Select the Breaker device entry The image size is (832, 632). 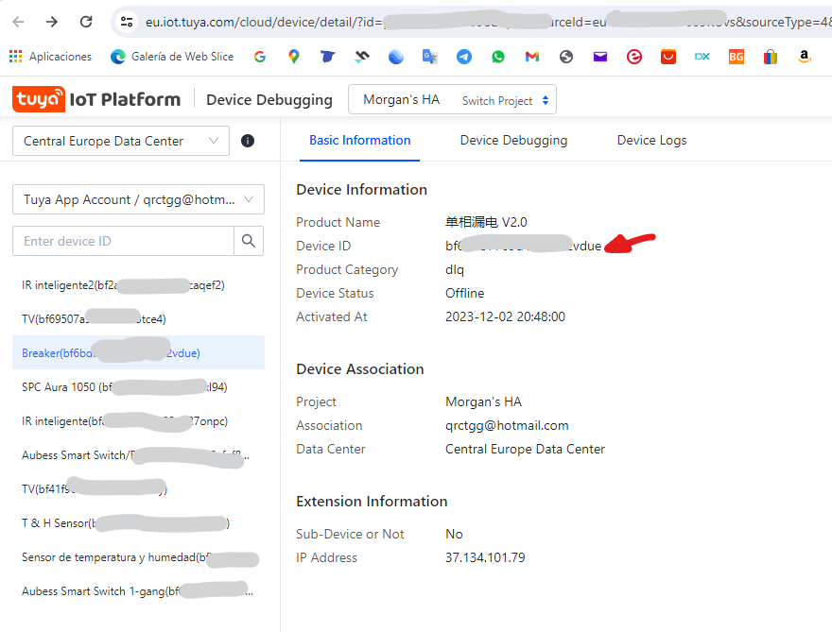point(138,352)
